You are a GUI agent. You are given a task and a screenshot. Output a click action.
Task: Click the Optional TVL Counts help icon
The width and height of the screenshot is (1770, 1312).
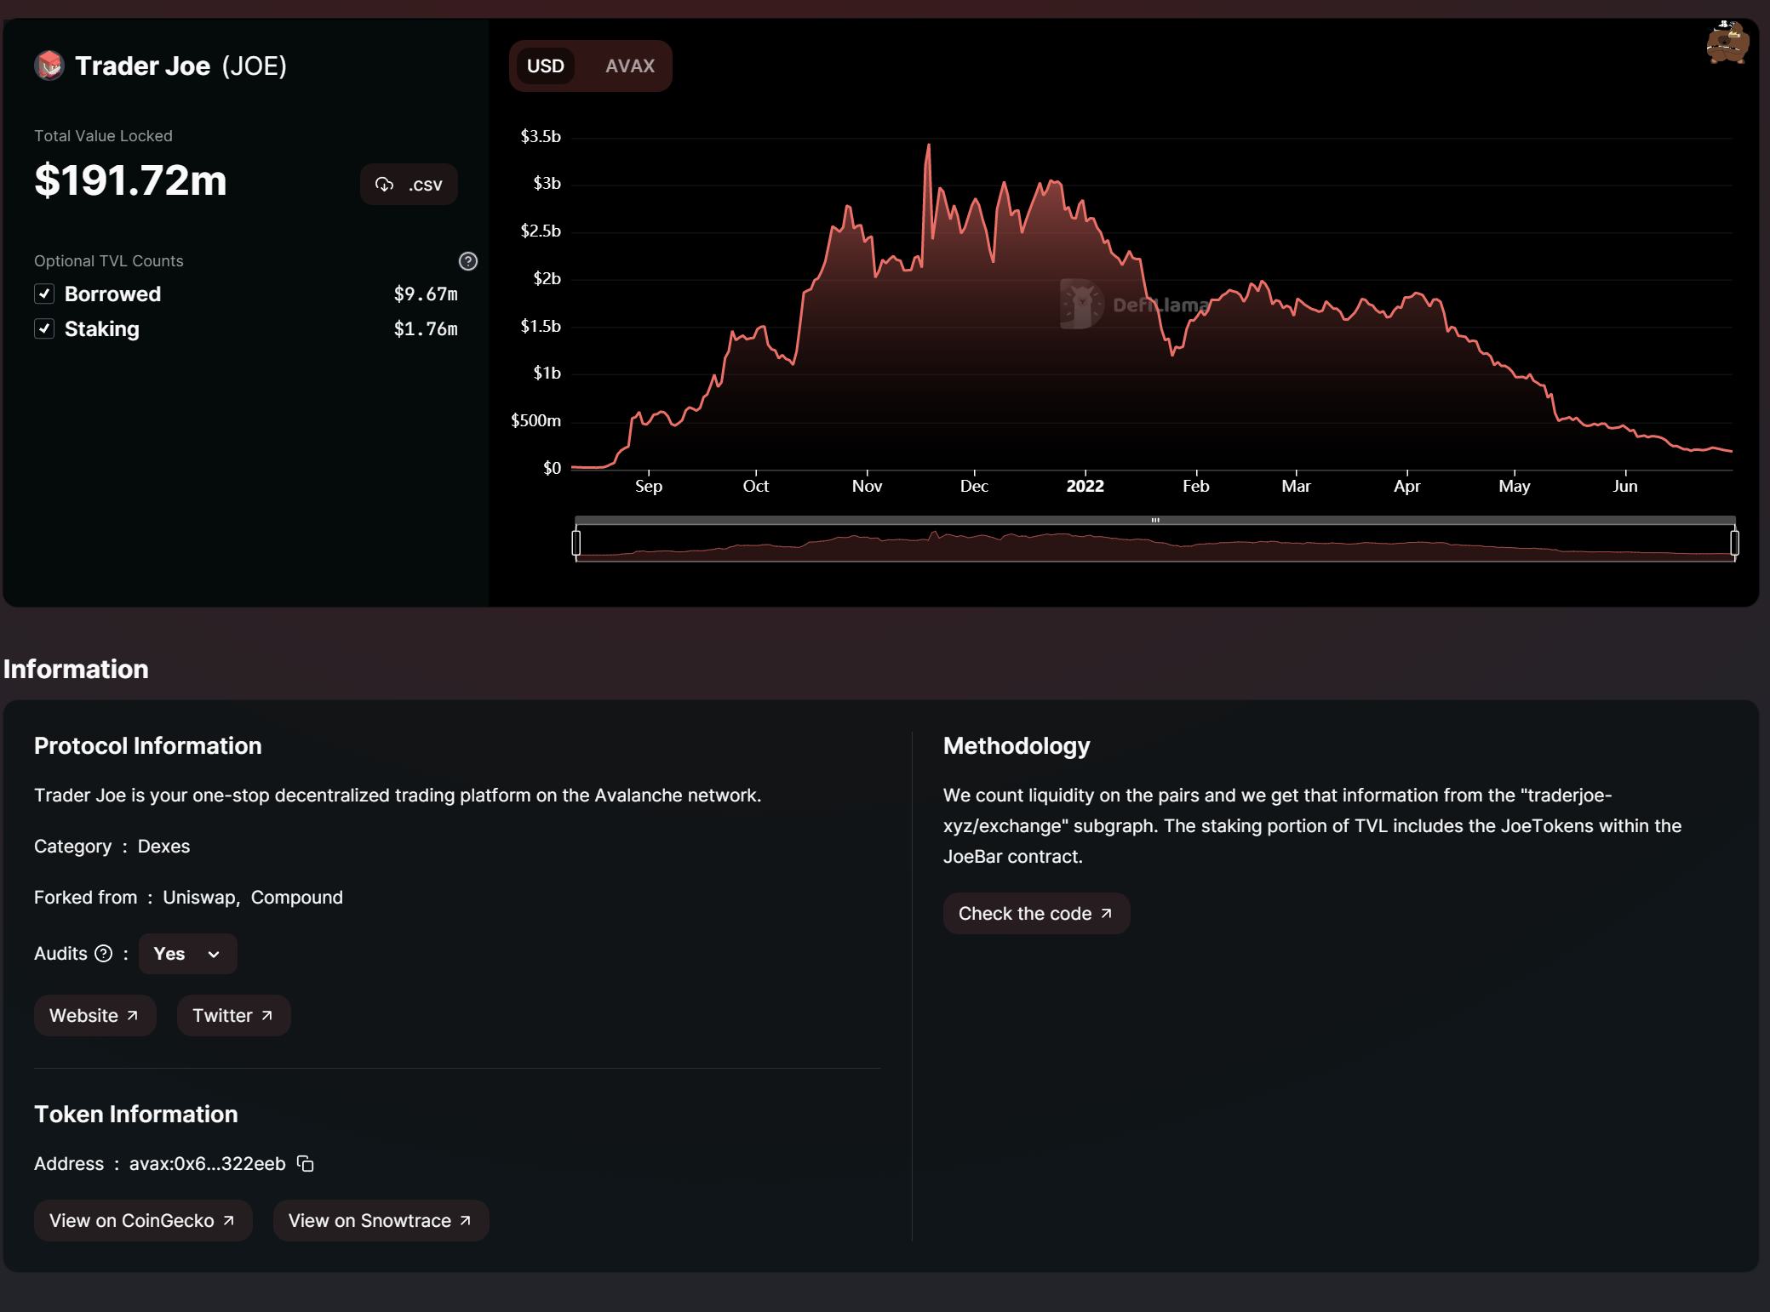(x=467, y=261)
